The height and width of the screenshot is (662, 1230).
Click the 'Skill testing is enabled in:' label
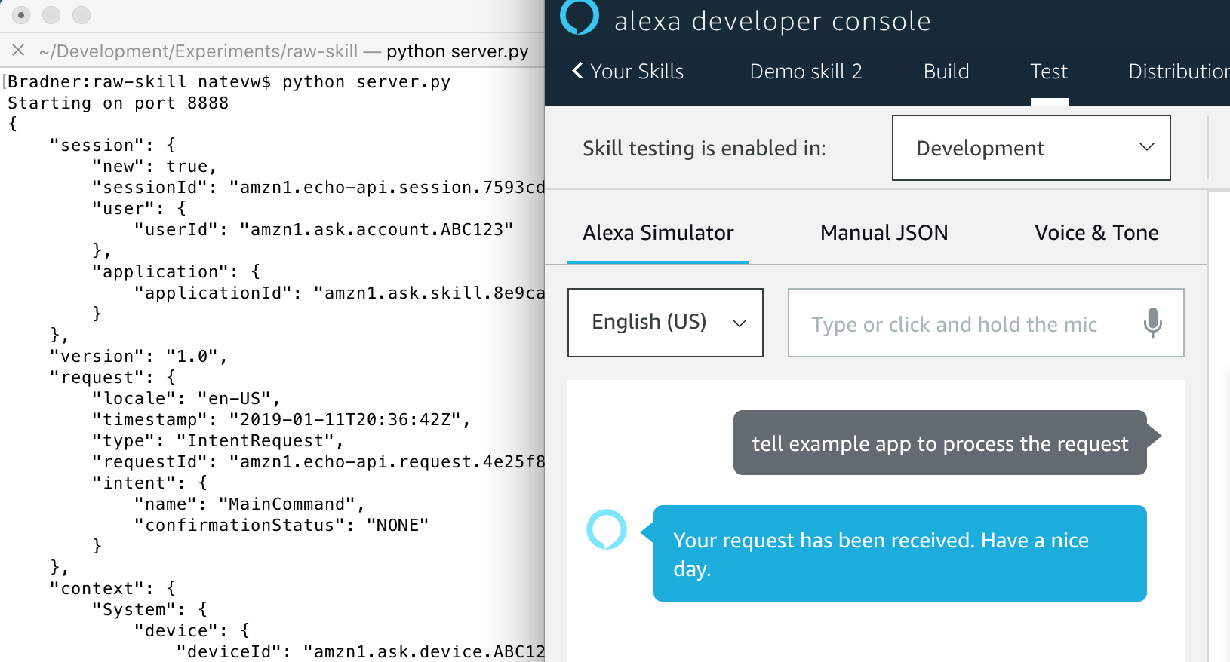[x=704, y=149]
